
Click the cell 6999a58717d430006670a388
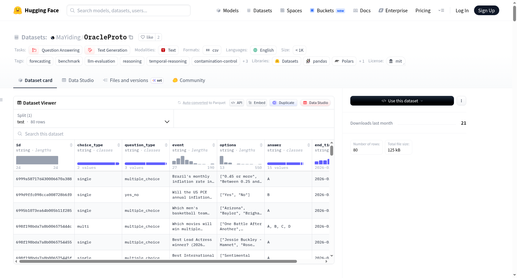pos(44,179)
